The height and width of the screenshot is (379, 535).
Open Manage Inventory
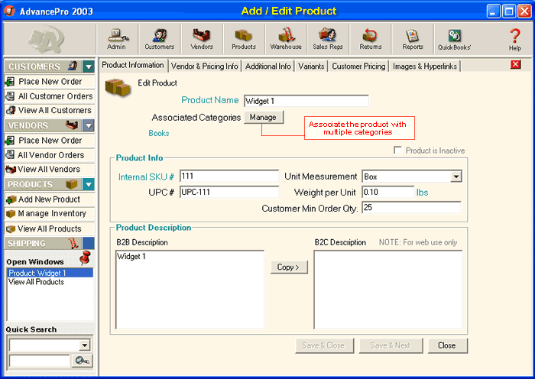50,214
